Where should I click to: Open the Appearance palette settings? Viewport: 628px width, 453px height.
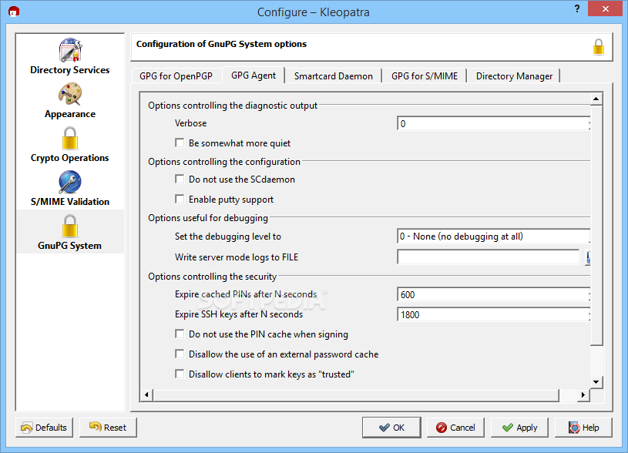pos(70,100)
